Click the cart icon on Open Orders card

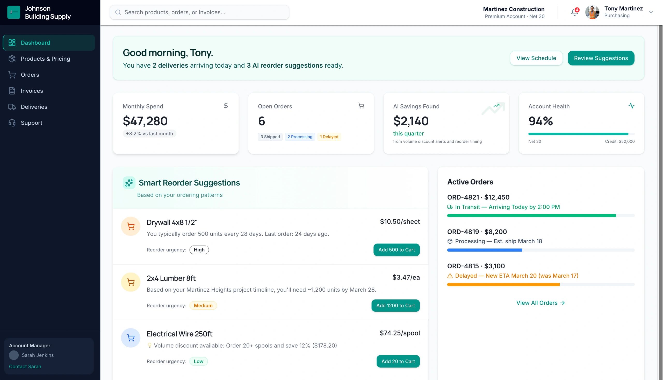pos(361,106)
